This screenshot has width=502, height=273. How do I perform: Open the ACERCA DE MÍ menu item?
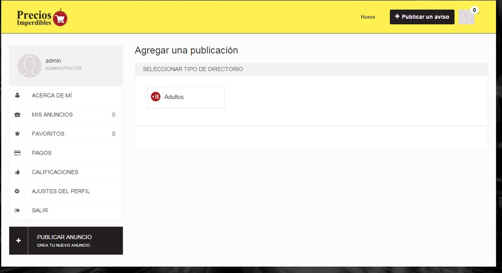coord(66,95)
